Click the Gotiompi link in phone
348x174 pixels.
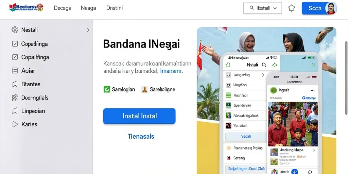pyautogui.click(x=309, y=98)
